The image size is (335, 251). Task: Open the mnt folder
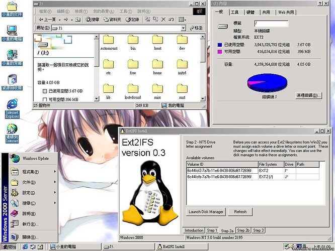(182, 92)
